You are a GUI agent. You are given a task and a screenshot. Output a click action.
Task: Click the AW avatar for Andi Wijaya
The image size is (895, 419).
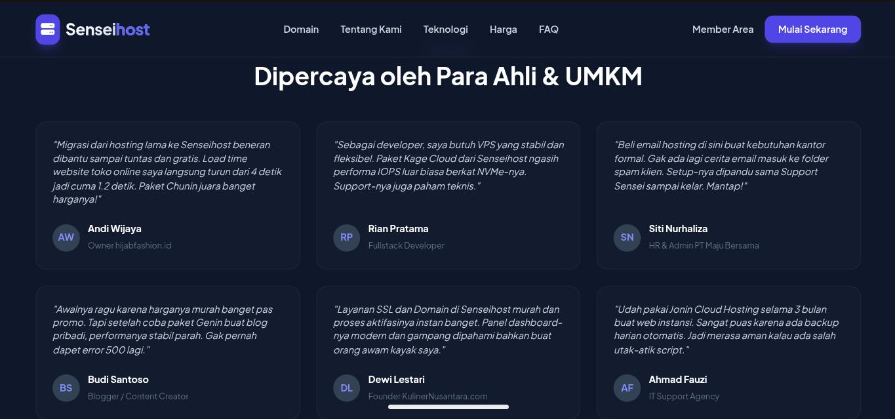pos(66,237)
